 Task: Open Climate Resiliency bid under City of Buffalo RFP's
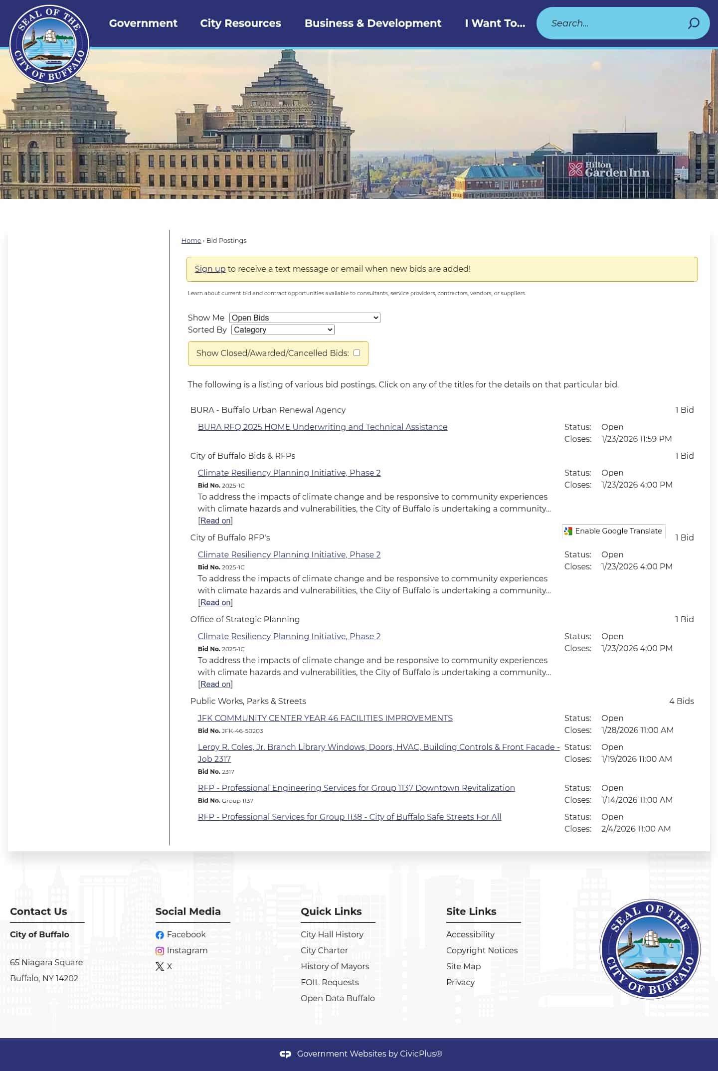289,554
